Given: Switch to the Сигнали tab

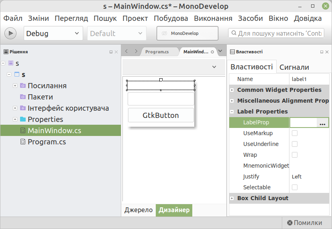Looking at the screenshot, I should pos(294,67).
